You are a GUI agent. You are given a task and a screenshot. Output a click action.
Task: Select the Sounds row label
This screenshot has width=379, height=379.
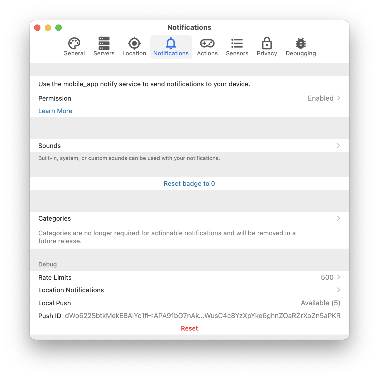50,146
